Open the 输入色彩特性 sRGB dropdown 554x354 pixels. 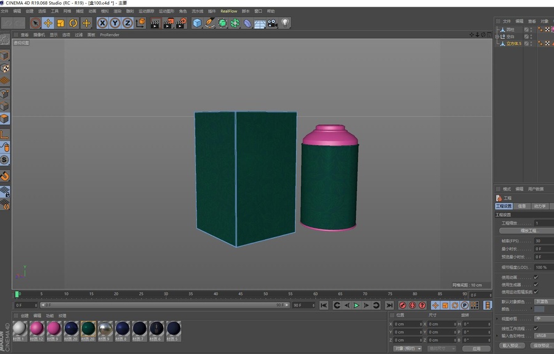point(544,336)
